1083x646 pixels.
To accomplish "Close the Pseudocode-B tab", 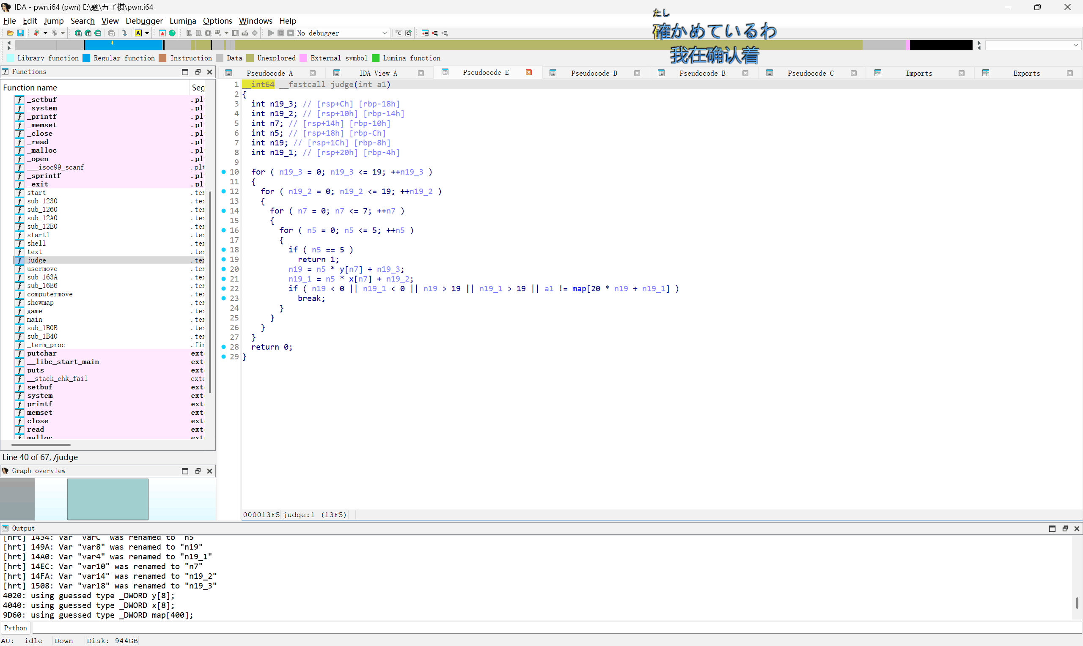I will coord(745,73).
